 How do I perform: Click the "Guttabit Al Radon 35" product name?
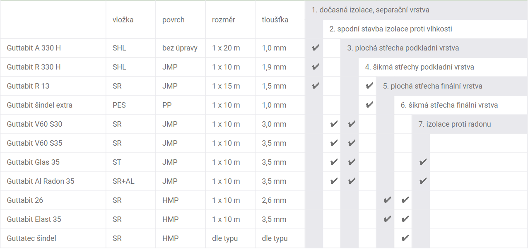41,181
